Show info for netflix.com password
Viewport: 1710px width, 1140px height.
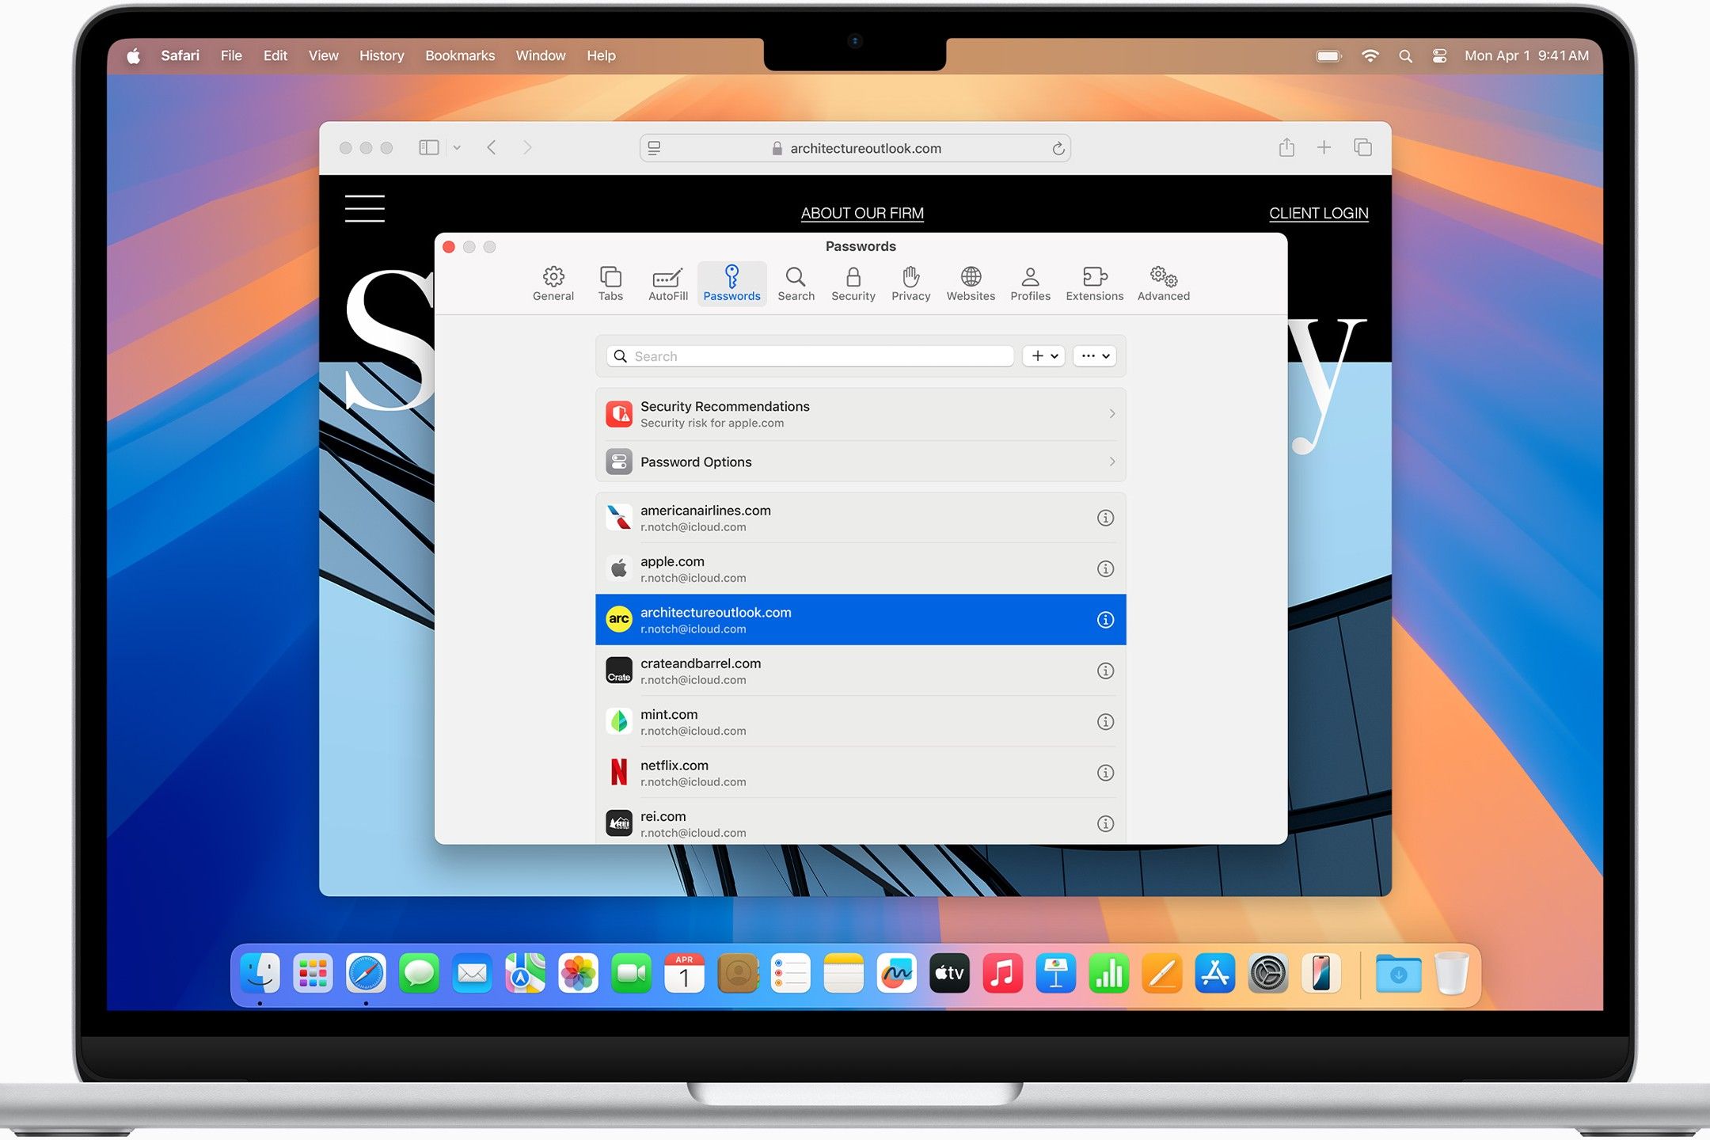tap(1105, 773)
